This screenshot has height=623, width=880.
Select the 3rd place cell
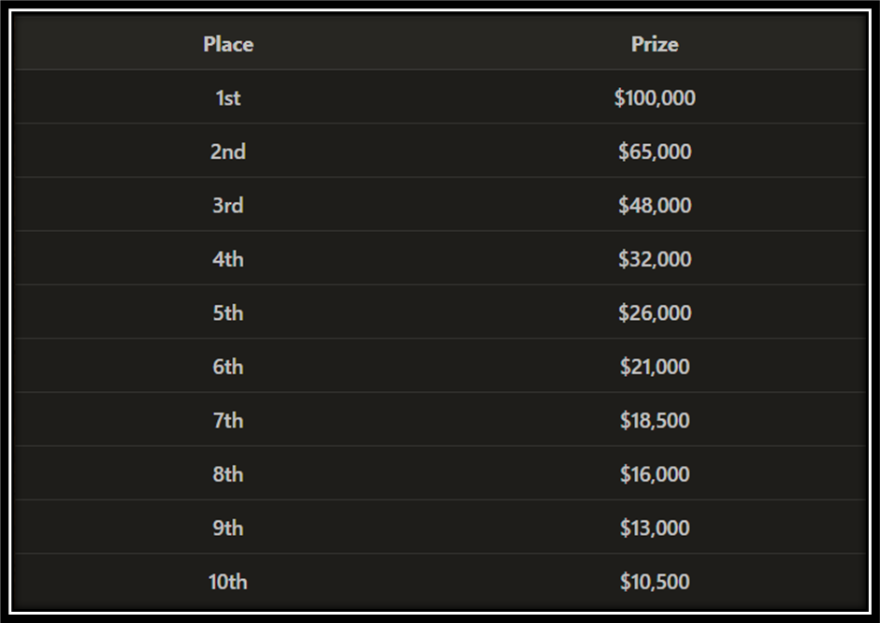(x=228, y=206)
